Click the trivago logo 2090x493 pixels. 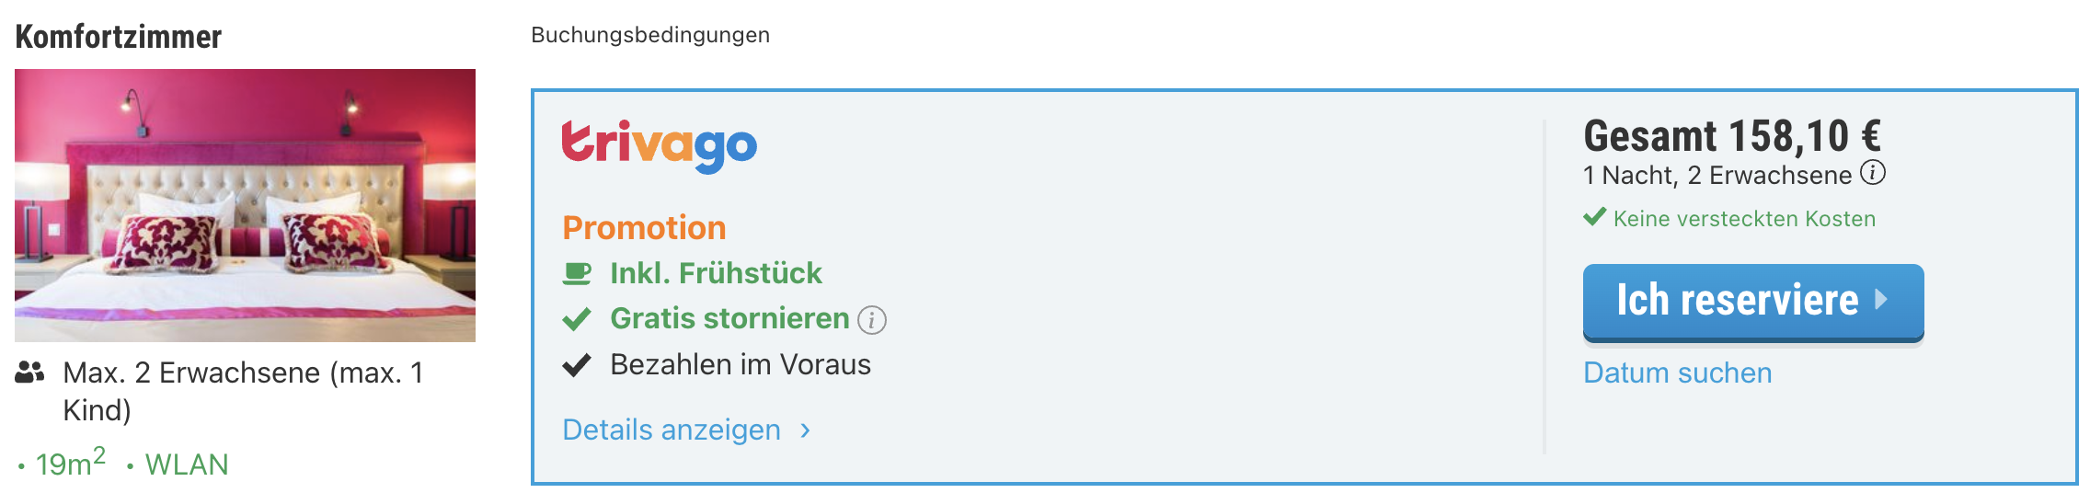coord(660,145)
